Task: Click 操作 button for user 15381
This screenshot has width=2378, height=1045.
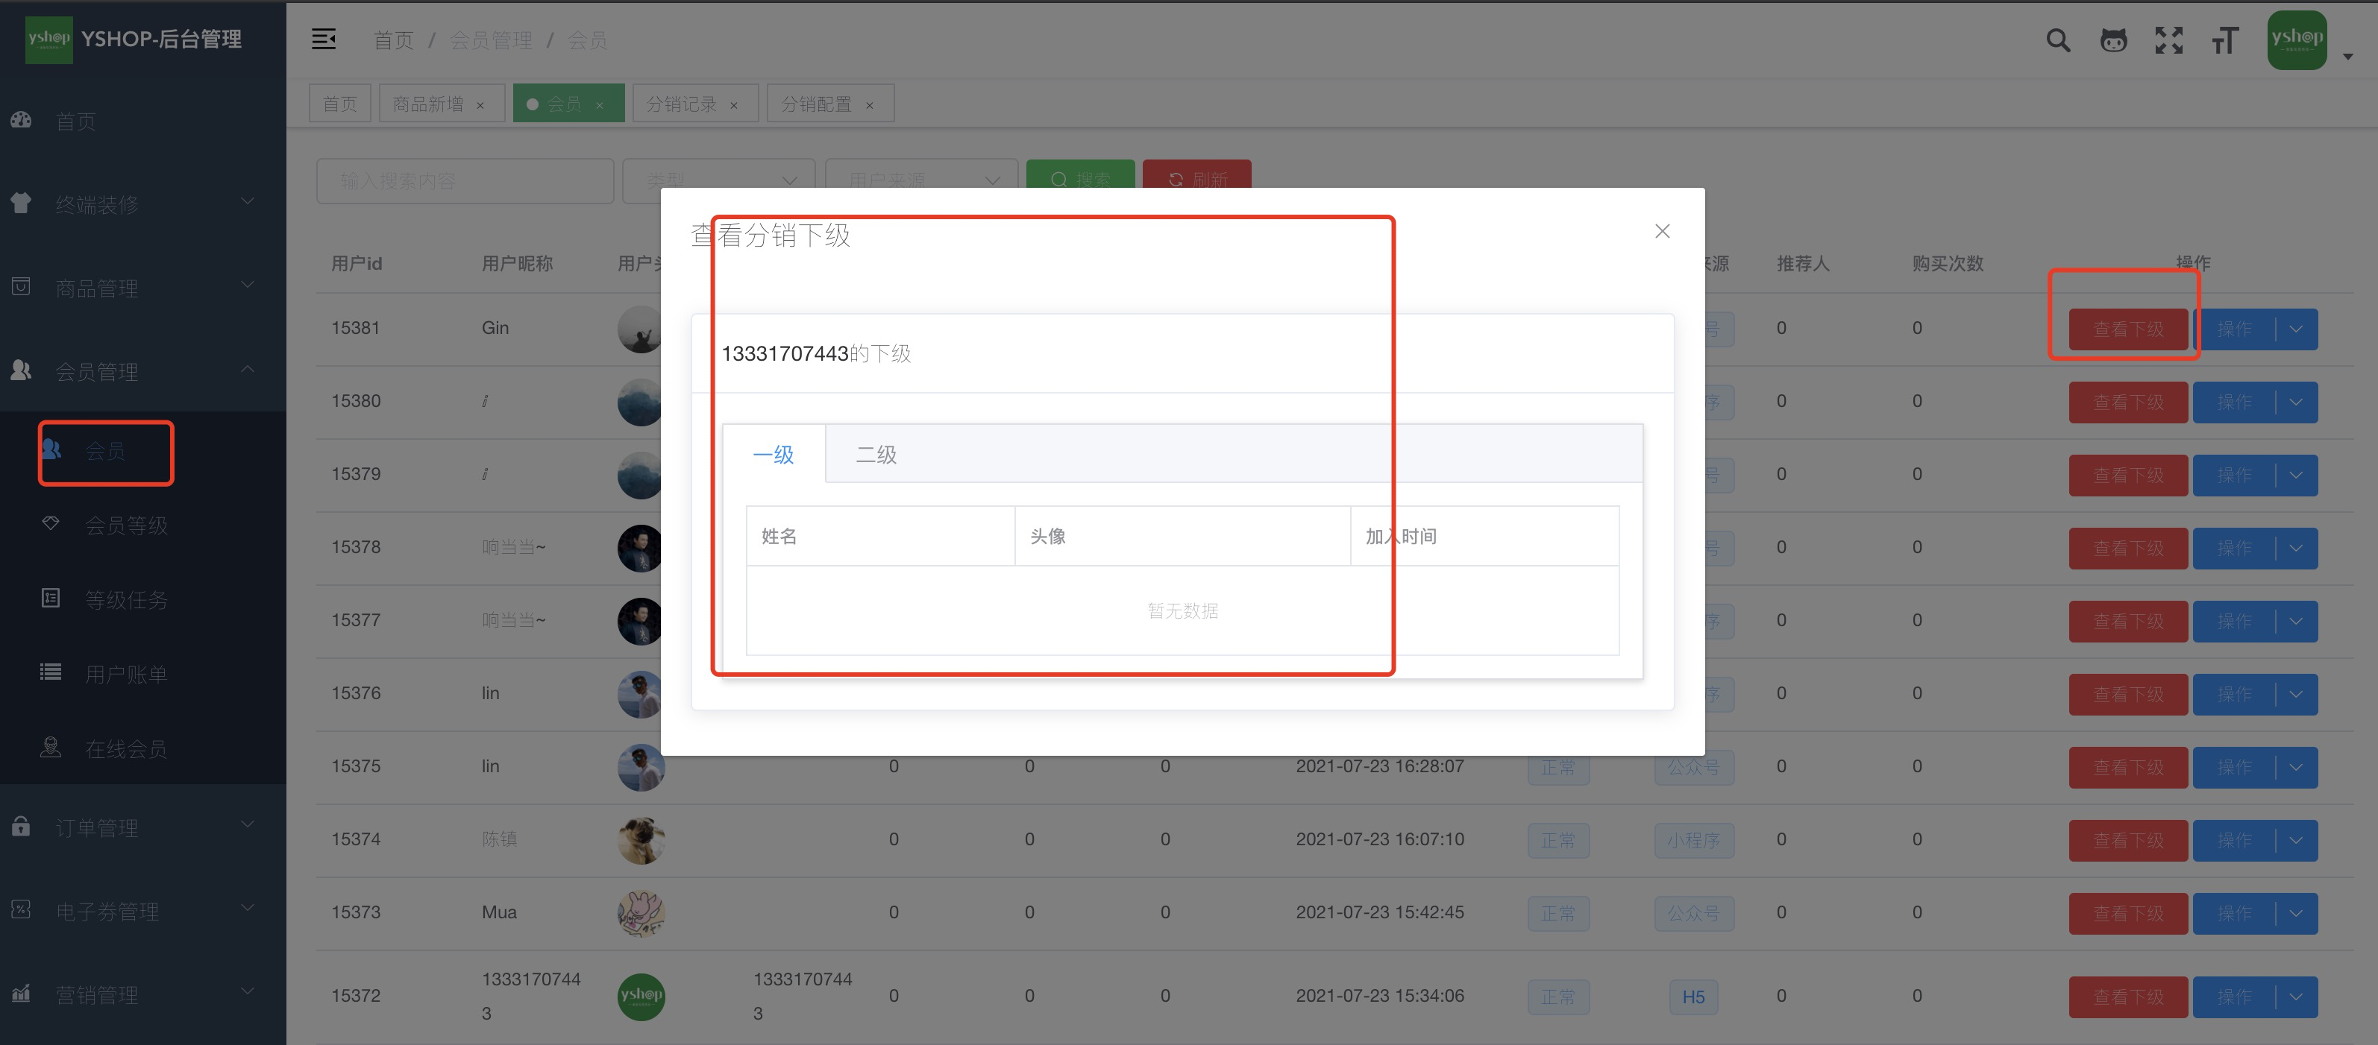Action: click(2234, 329)
